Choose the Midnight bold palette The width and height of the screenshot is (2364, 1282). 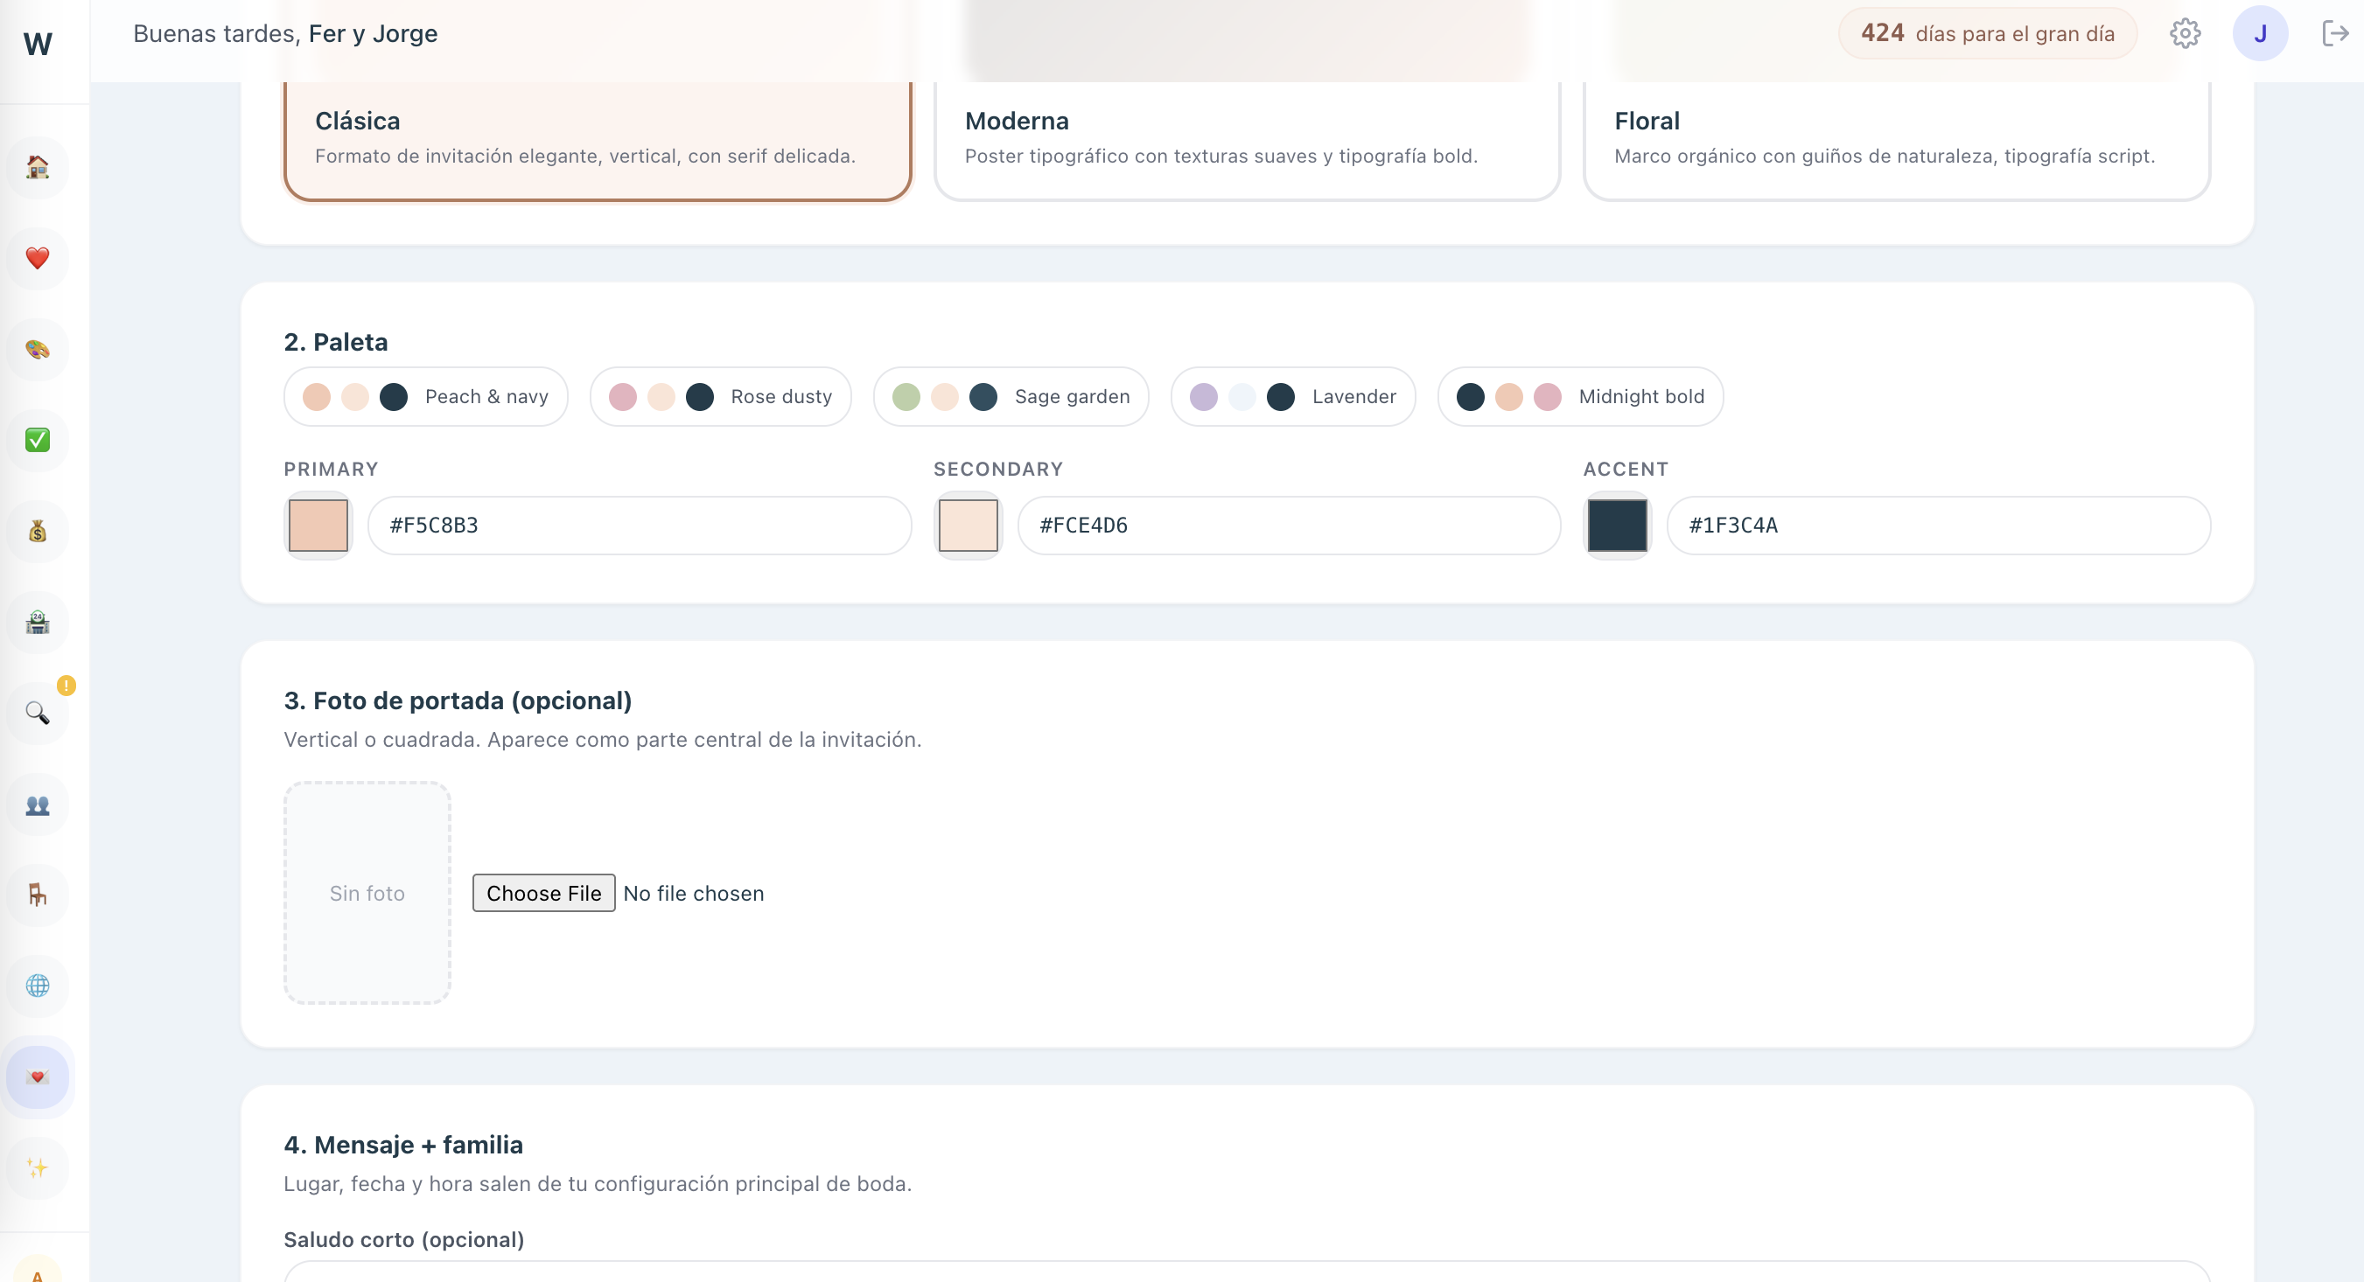coord(1580,396)
